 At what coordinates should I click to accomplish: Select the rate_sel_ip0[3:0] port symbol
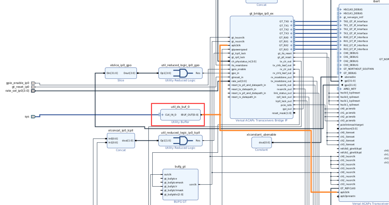tap(33, 91)
